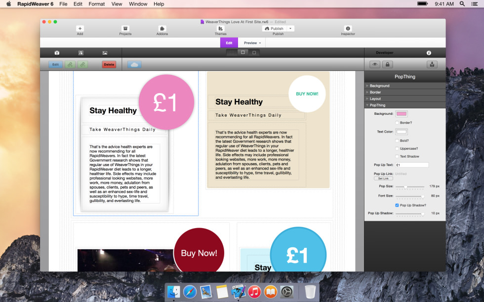
Task: Click the Publish cloud button
Action: [274, 29]
